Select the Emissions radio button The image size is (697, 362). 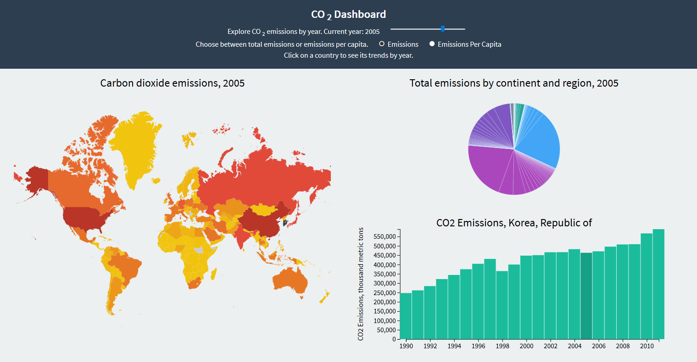point(381,44)
